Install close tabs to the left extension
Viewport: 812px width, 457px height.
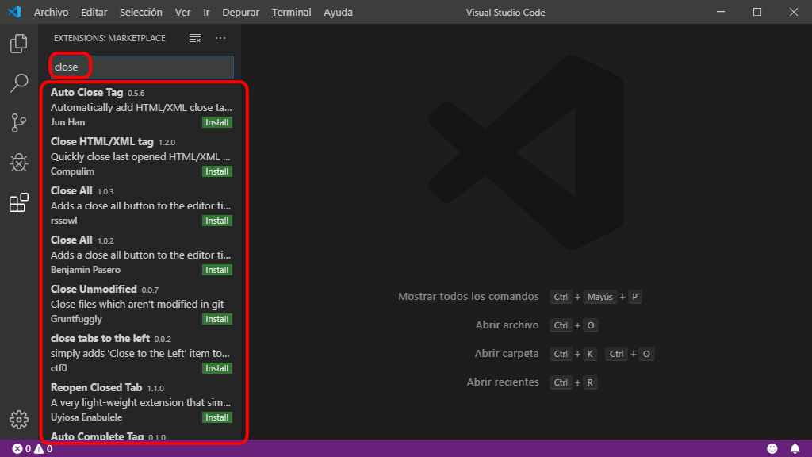[217, 368]
